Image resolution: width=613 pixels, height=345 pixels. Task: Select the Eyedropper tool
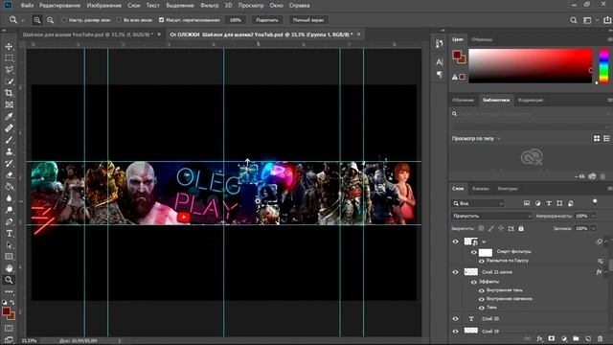9,116
